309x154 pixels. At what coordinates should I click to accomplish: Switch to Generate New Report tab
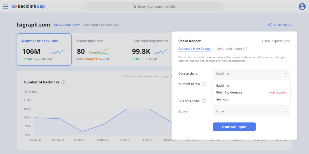(194, 49)
